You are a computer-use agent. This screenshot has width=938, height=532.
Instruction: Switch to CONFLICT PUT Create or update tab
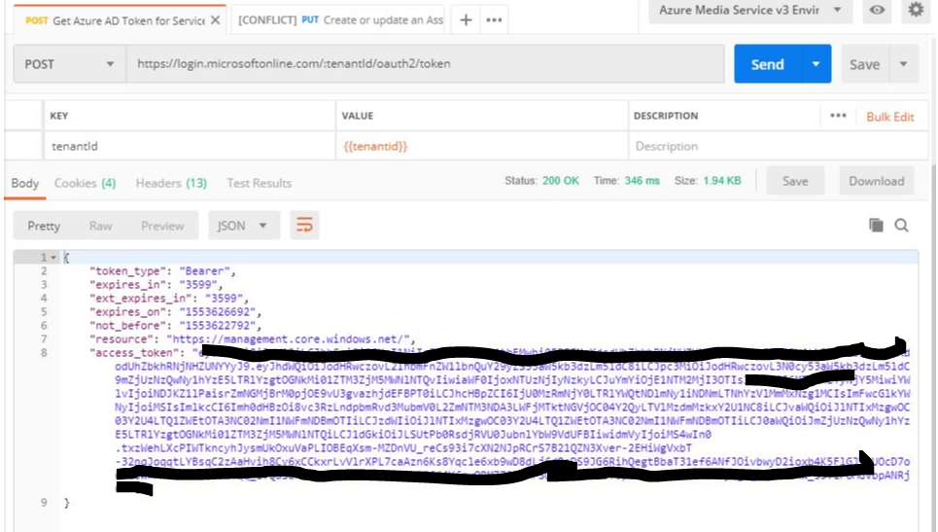point(340,20)
